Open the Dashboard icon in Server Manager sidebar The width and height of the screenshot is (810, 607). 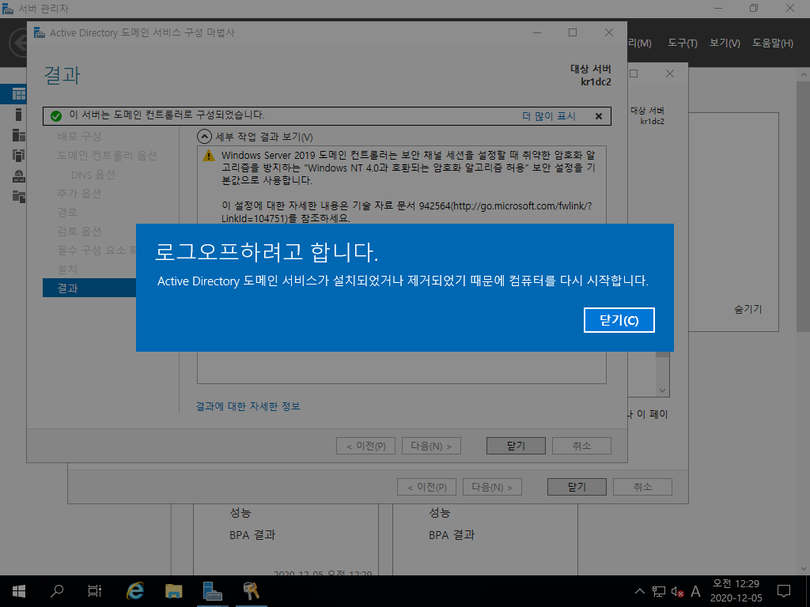[19, 94]
